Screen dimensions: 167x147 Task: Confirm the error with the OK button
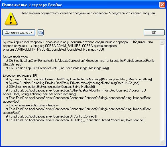pyautogui.click(x=154, y=33)
